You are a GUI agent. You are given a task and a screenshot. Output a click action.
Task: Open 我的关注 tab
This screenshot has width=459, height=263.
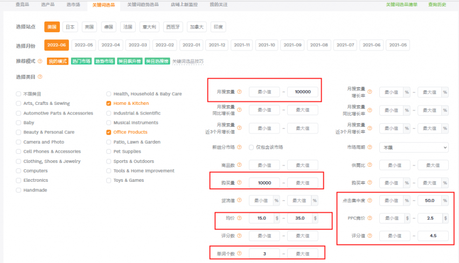tap(219, 4)
